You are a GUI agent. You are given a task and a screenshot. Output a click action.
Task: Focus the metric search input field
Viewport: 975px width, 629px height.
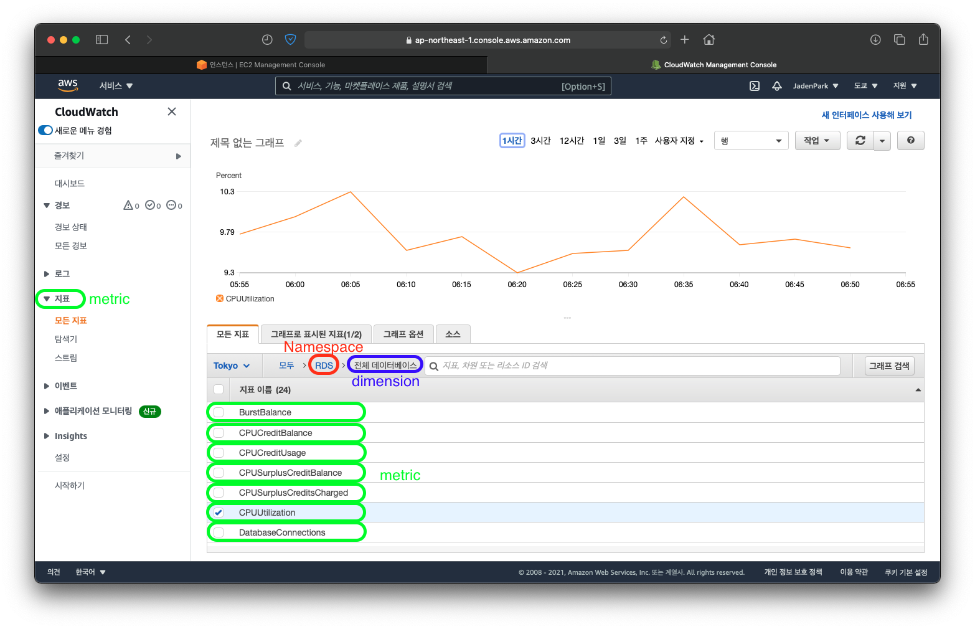tap(633, 366)
